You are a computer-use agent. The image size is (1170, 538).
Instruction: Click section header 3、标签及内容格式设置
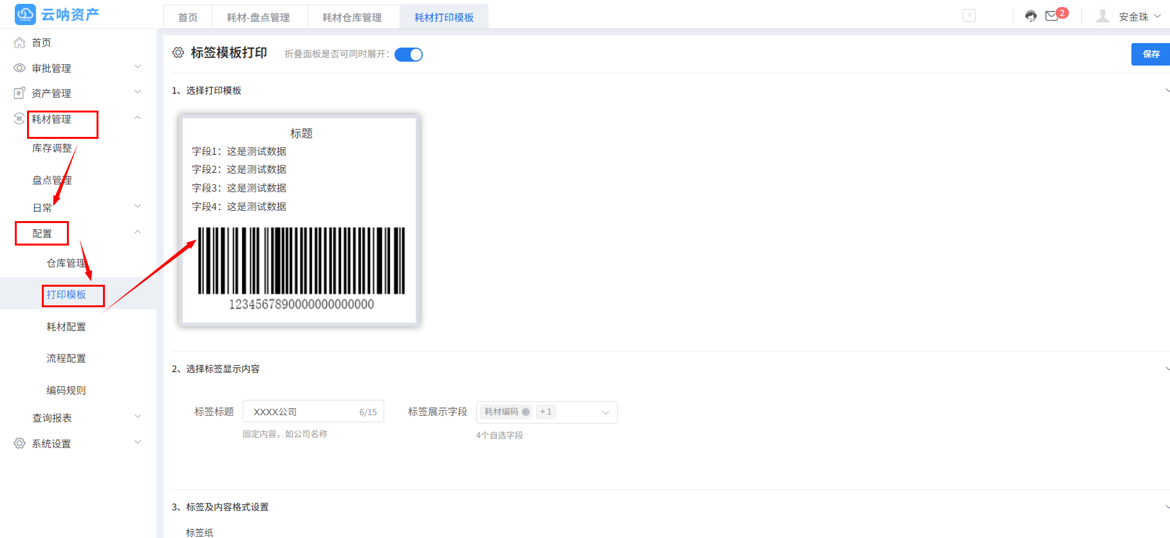tap(220, 507)
